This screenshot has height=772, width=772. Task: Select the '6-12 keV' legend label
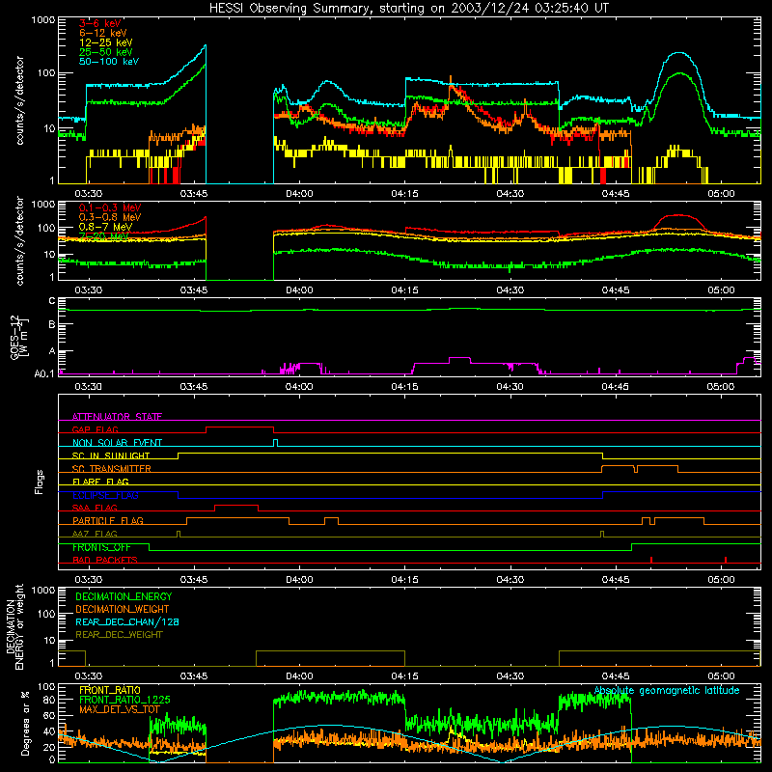103,33
